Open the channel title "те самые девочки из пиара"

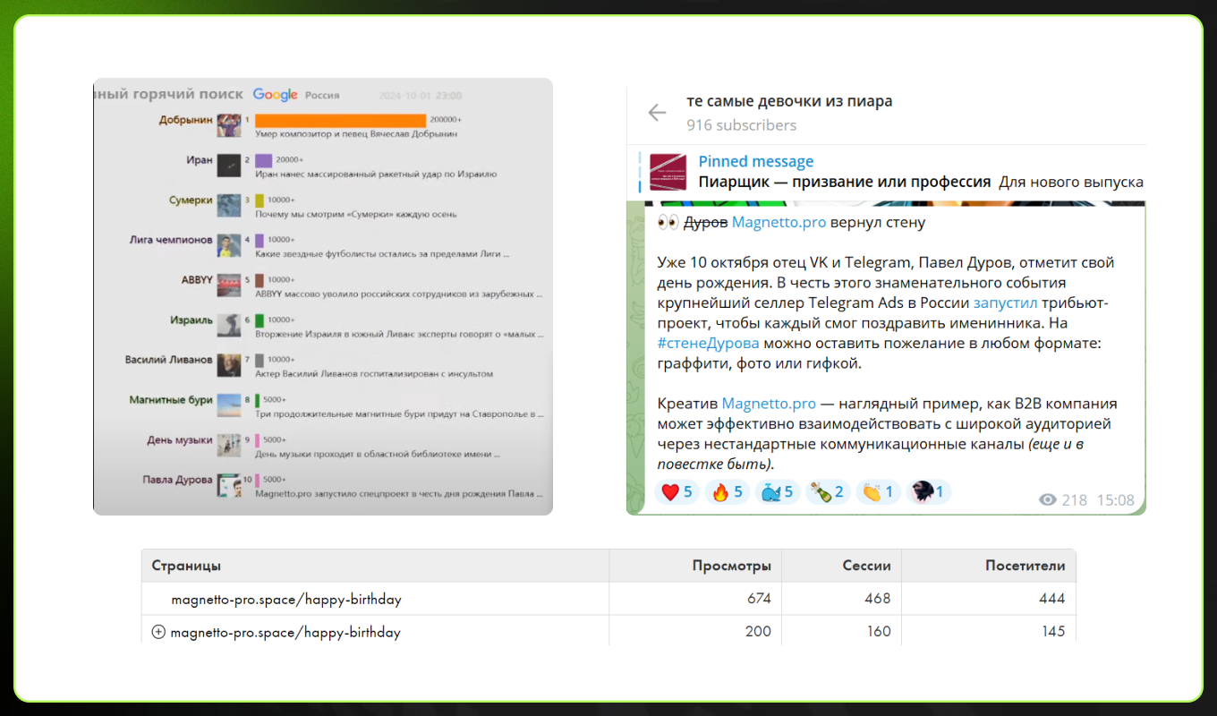[x=789, y=101]
